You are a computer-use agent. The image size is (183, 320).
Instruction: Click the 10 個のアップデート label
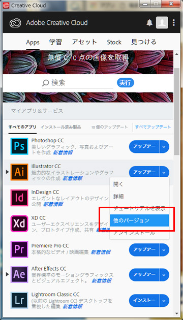(x=109, y=127)
